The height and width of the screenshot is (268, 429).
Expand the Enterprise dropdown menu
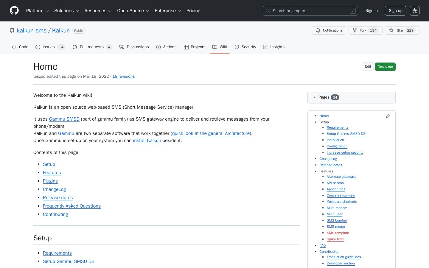168,11
